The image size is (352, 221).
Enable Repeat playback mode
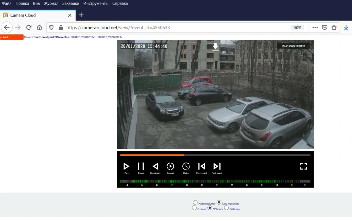[170, 166]
